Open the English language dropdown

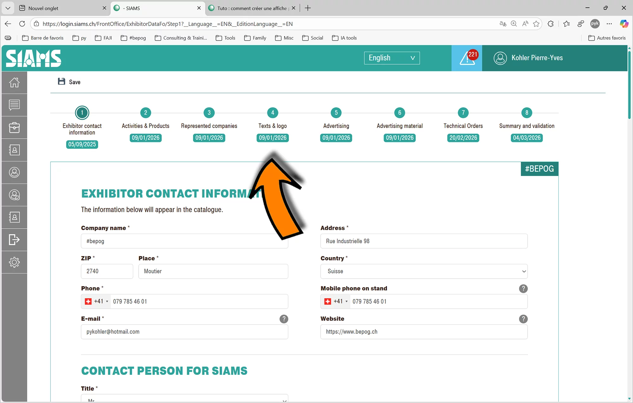pos(392,58)
